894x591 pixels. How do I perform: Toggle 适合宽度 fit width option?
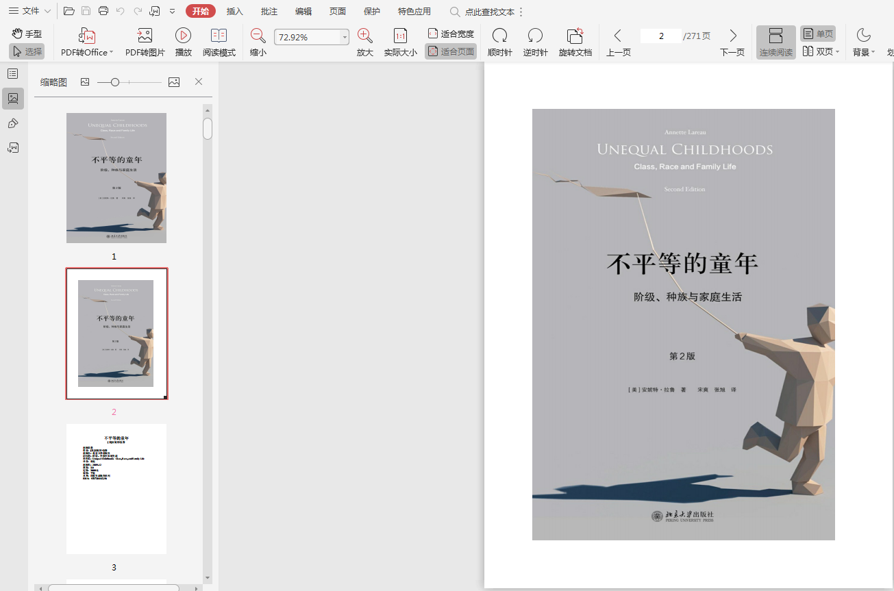coord(451,34)
